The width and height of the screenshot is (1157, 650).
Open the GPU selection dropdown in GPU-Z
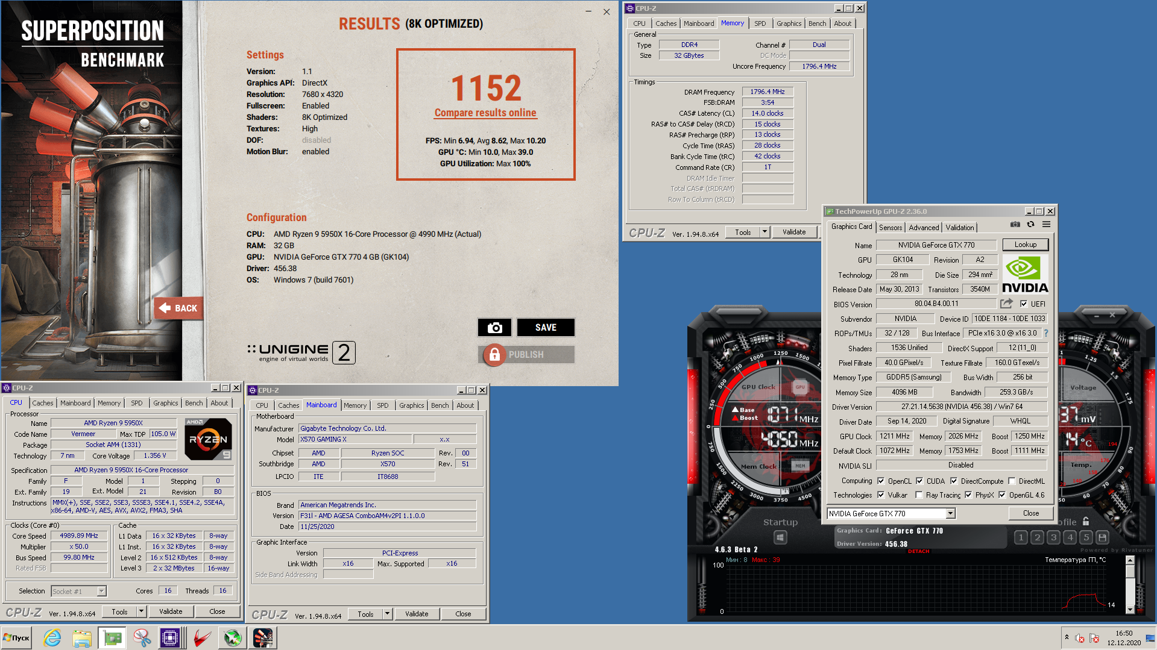point(950,513)
